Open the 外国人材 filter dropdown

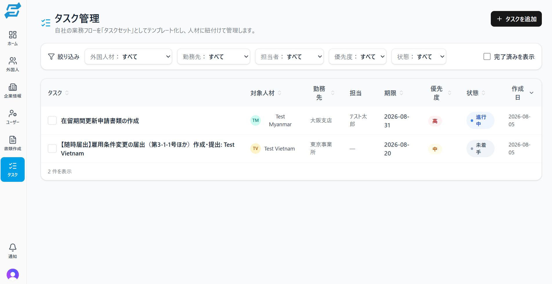(128, 56)
